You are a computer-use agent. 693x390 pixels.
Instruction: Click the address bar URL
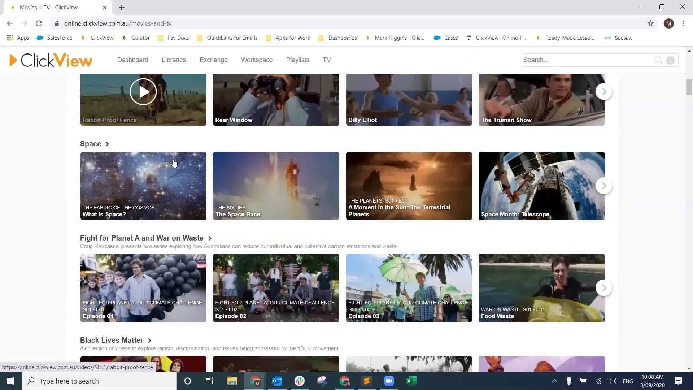[118, 23]
